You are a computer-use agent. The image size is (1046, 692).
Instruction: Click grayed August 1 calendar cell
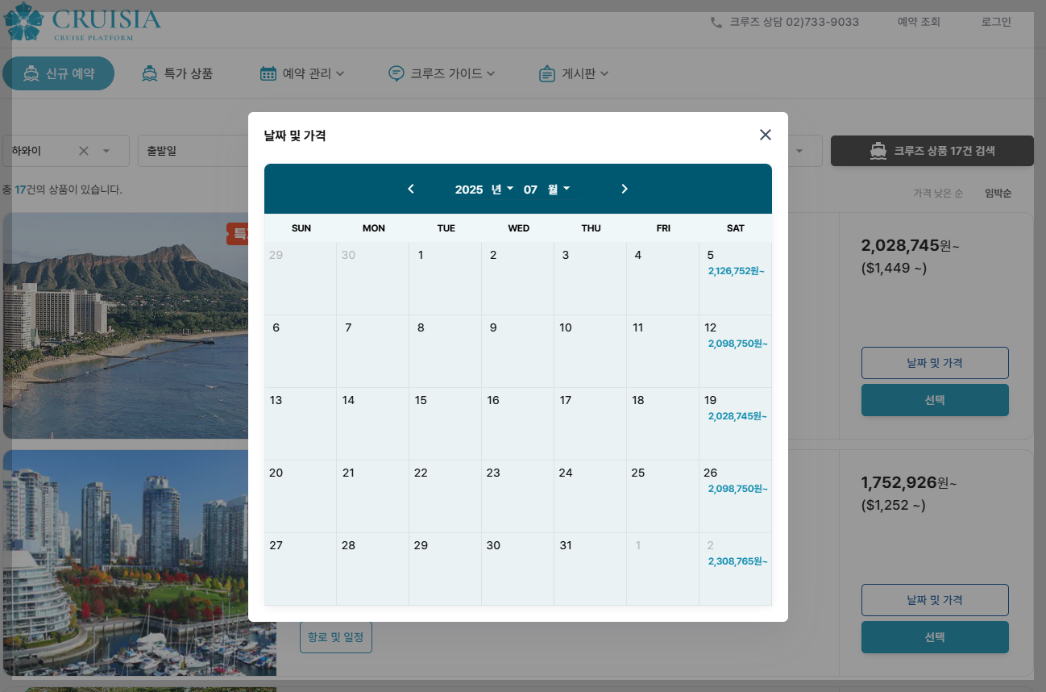[663, 569]
